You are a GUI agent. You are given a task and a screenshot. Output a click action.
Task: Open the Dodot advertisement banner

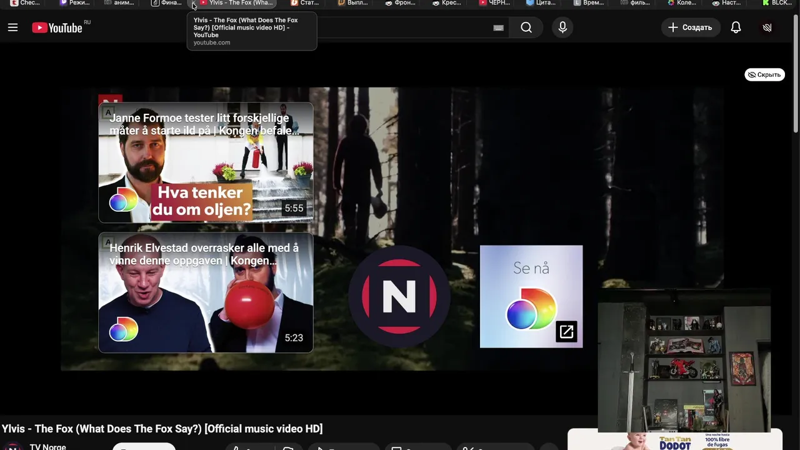coord(675,440)
